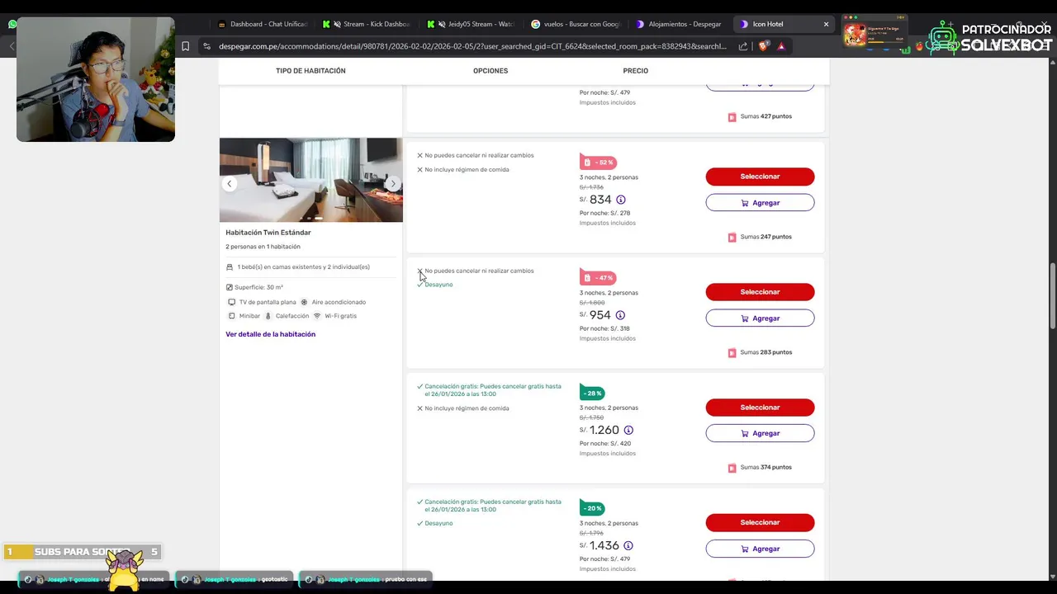
Task: Click the Twin Estándar room photo
Action: point(311,180)
